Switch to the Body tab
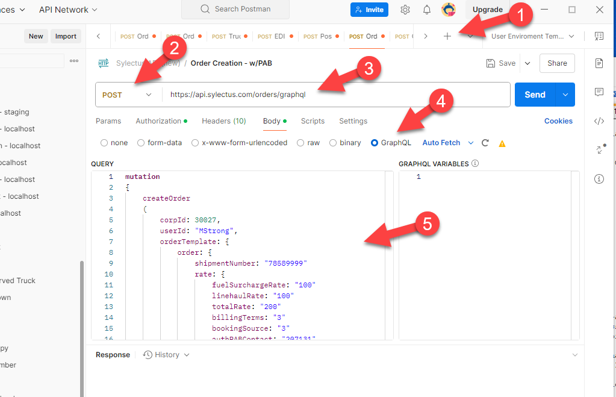The image size is (616, 397). [x=275, y=121]
